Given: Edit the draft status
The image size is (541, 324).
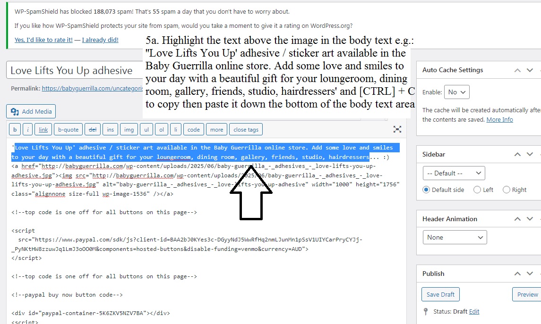Looking at the screenshot, I should tap(474, 312).
